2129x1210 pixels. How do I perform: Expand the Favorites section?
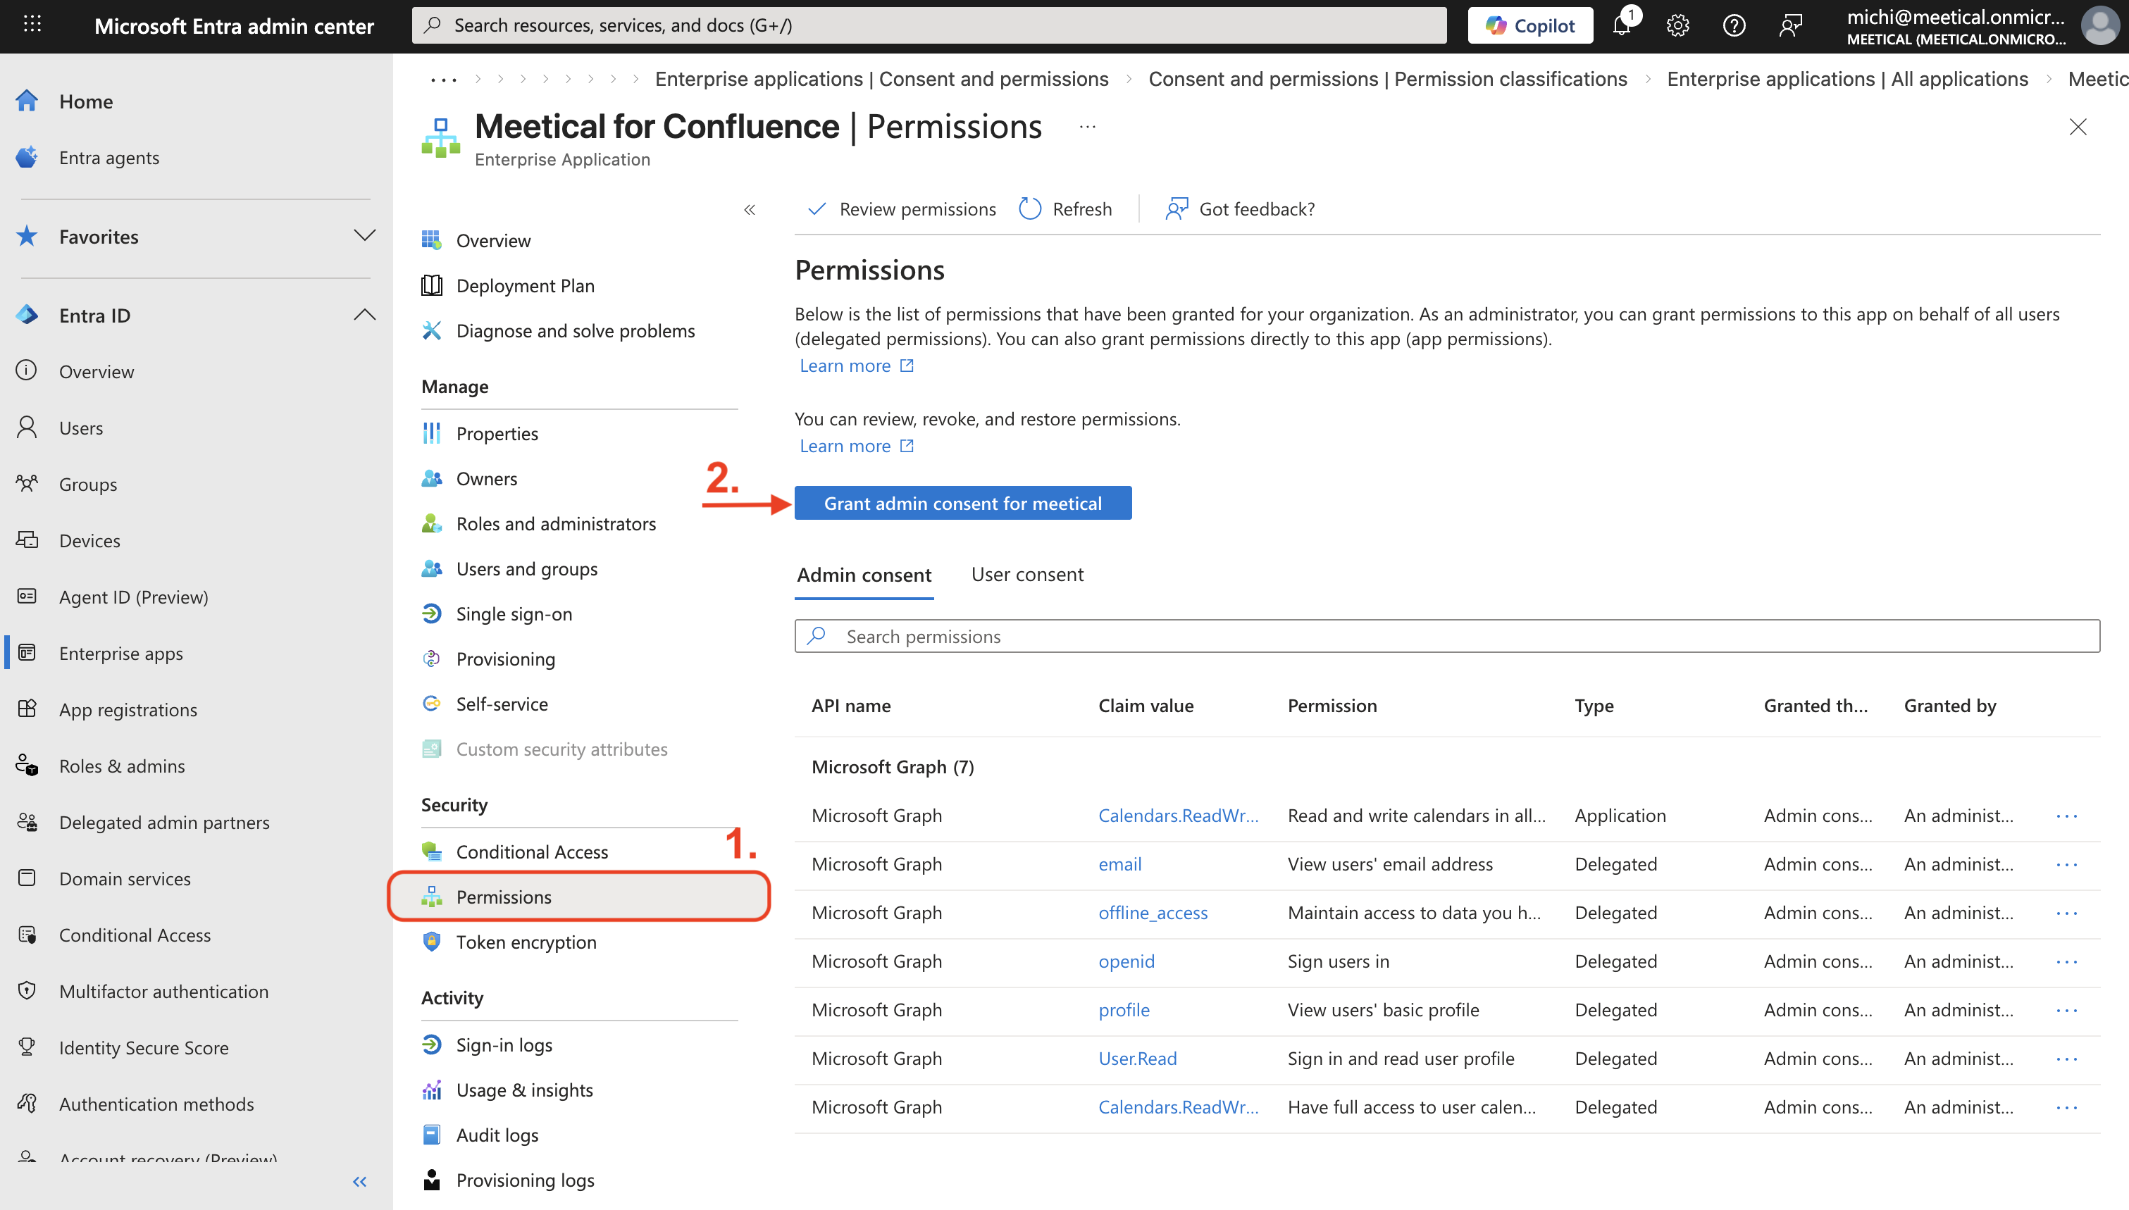[x=364, y=236]
